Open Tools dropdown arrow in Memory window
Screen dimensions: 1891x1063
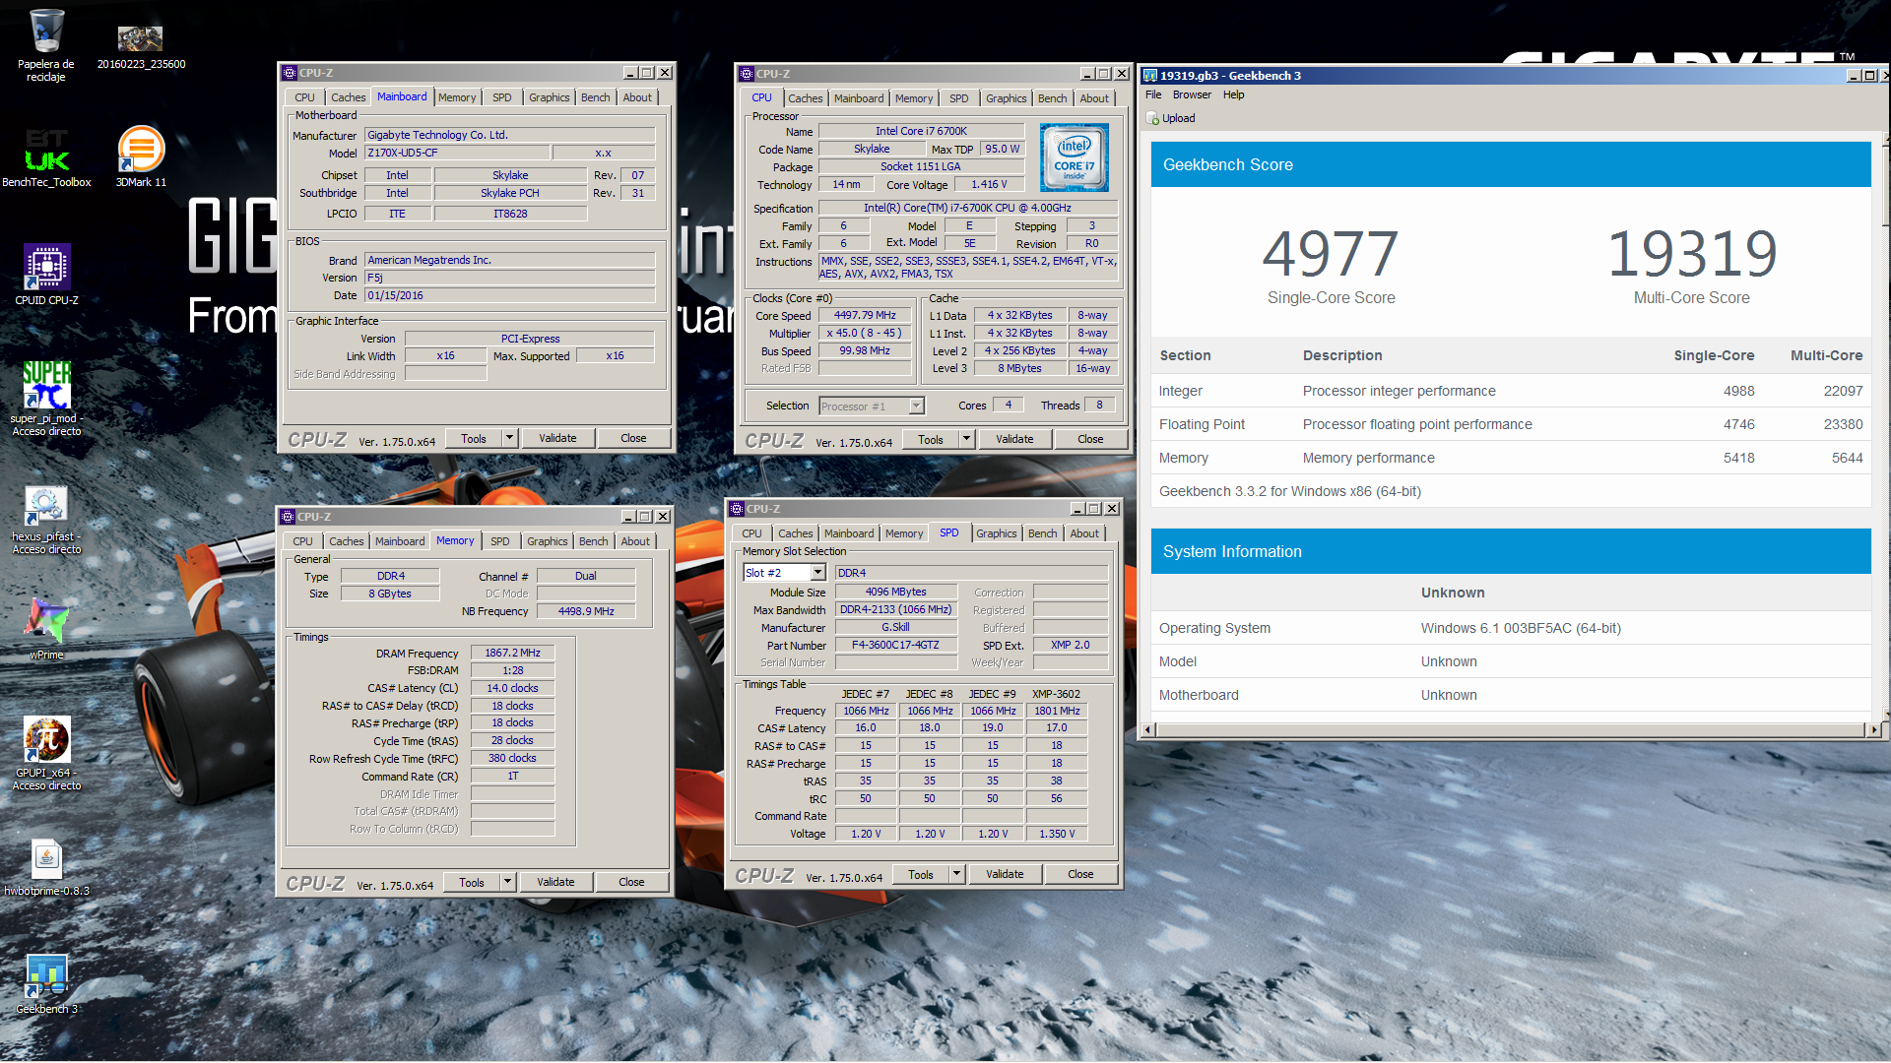[x=507, y=882]
